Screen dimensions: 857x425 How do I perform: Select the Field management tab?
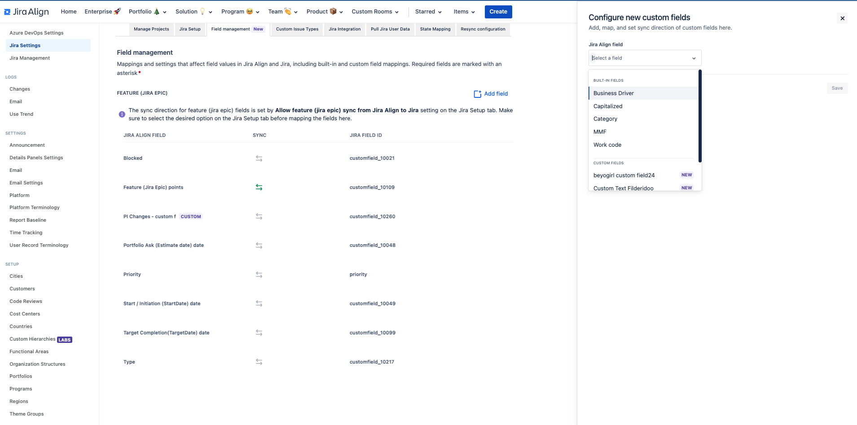pyautogui.click(x=238, y=29)
